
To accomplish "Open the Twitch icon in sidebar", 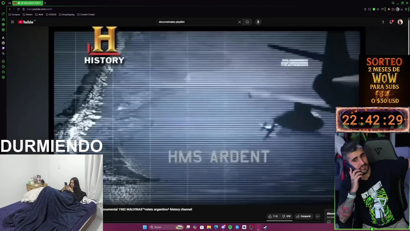I will point(3,48).
